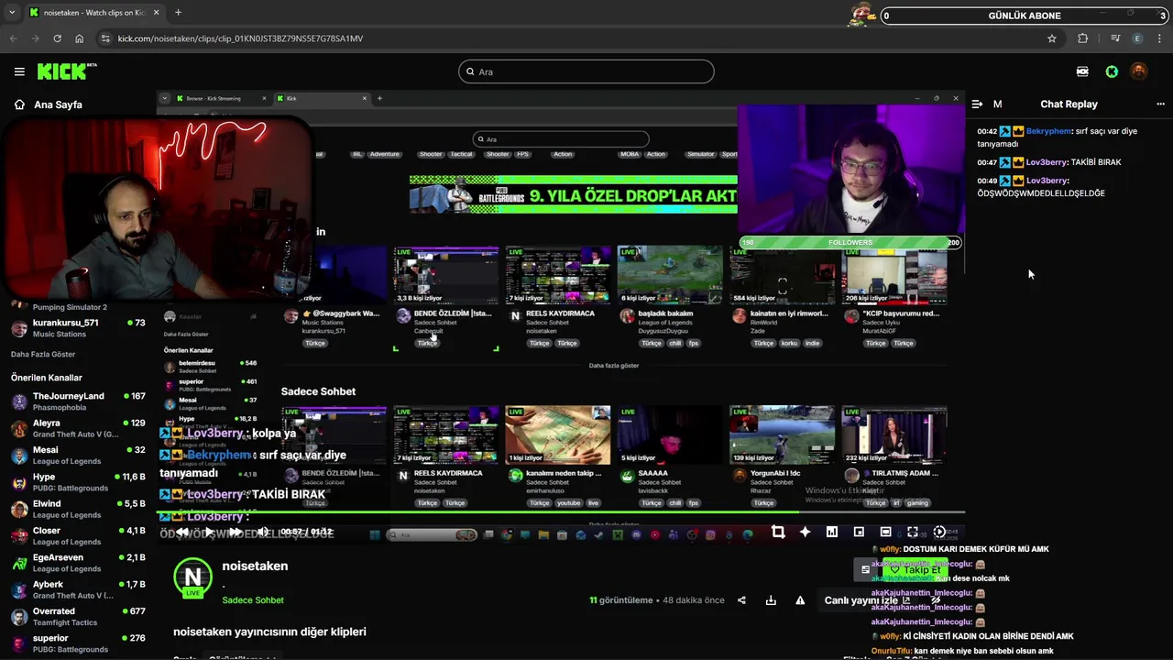
Task: Download the clip with the download icon
Action: [x=771, y=600]
